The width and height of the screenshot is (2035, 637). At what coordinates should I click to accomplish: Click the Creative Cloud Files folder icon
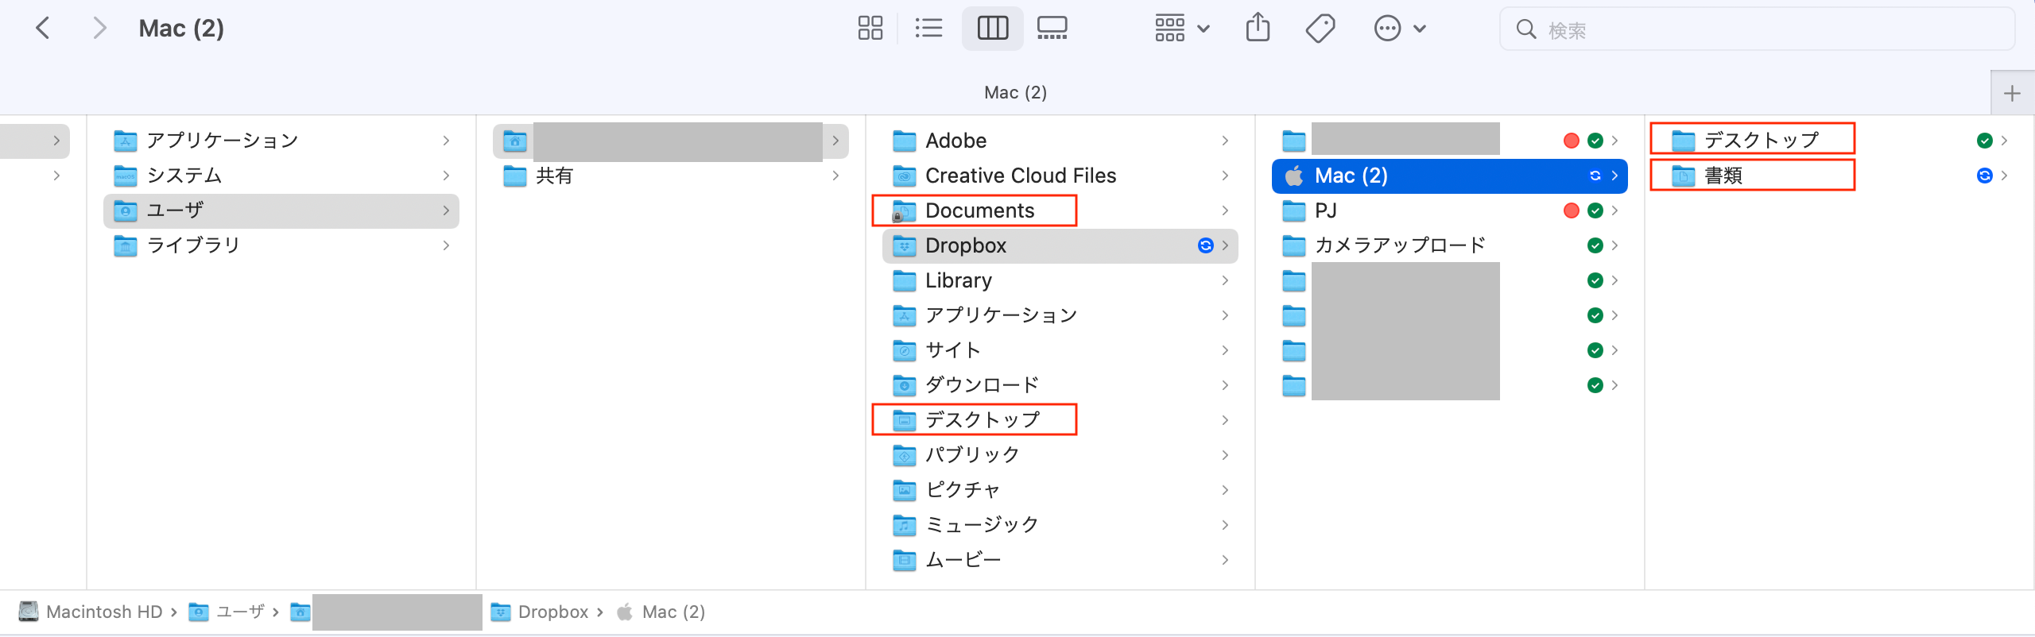click(x=904, y=176)
